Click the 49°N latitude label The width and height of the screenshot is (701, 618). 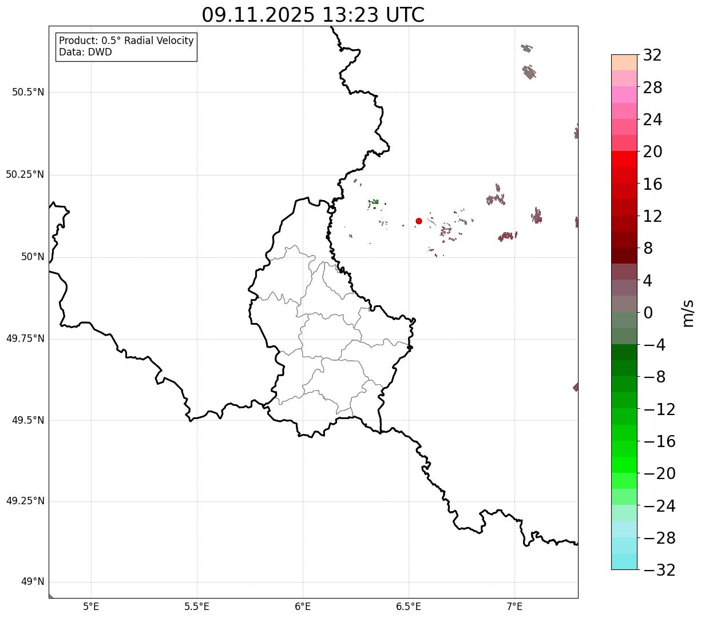click(x=33, y=581)
